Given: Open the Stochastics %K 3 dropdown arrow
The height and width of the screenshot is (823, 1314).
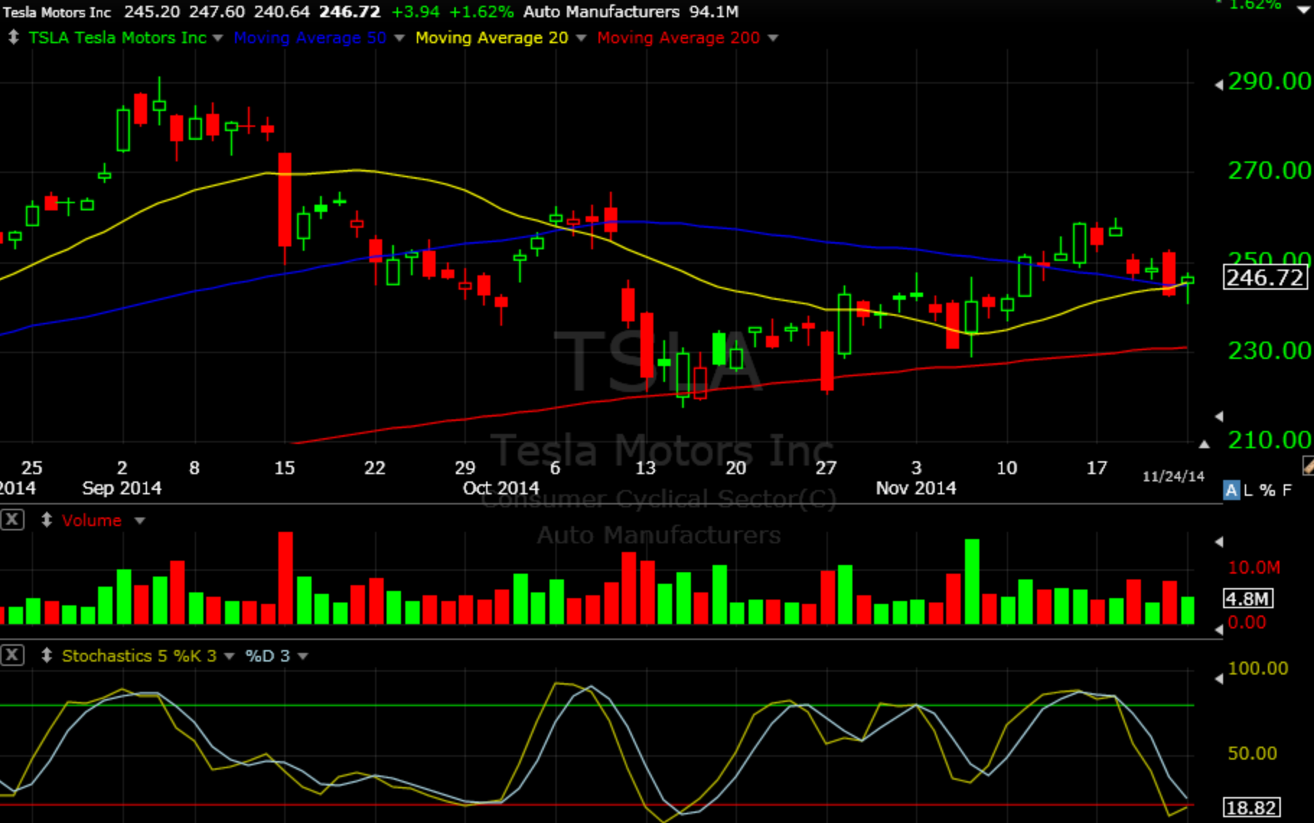Looking at the screenshot, I should tap(229, 656).
